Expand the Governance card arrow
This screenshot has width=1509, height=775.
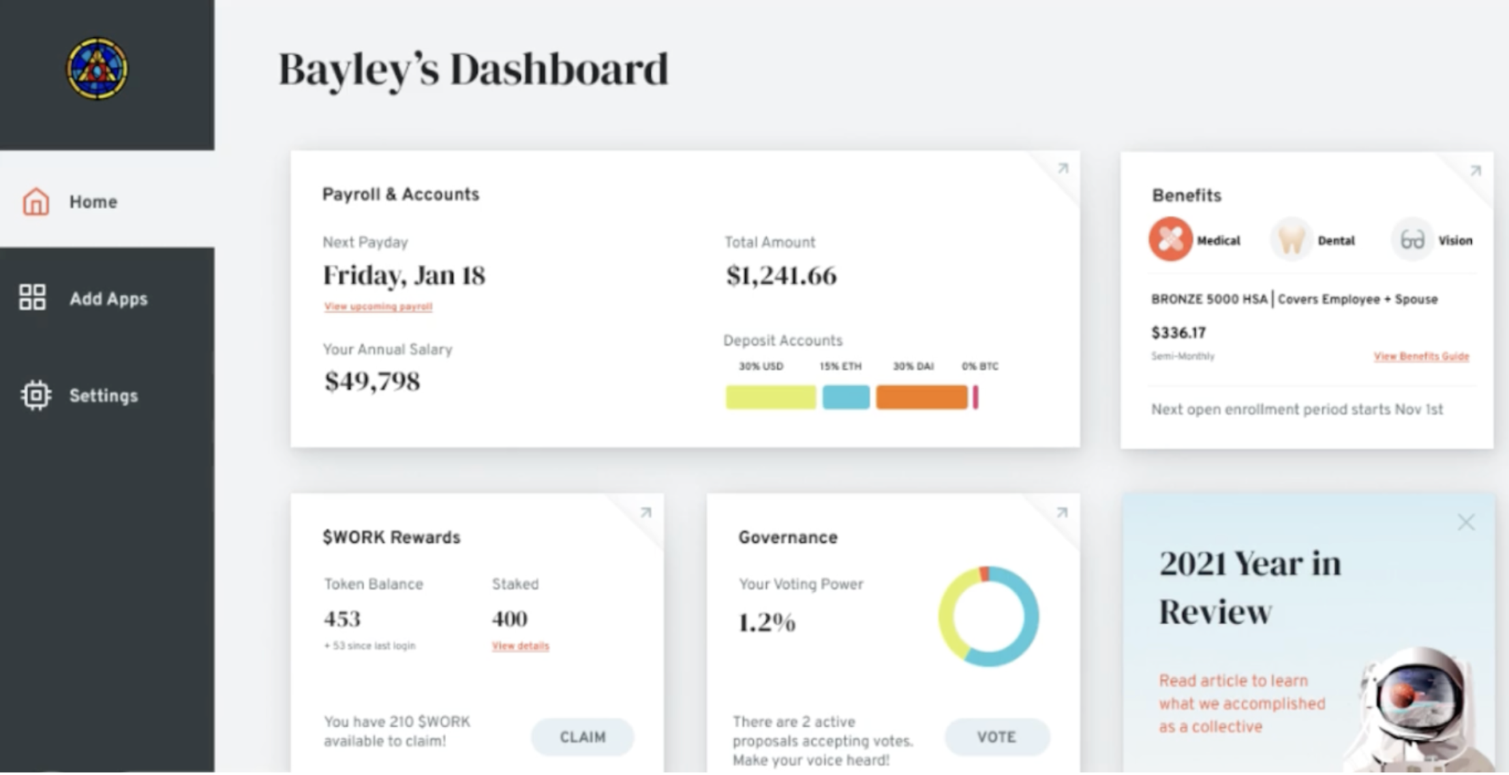(x=1061, y=512)
